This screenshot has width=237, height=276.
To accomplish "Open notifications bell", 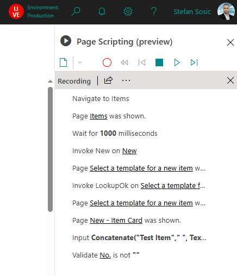I will pos(102,11).
